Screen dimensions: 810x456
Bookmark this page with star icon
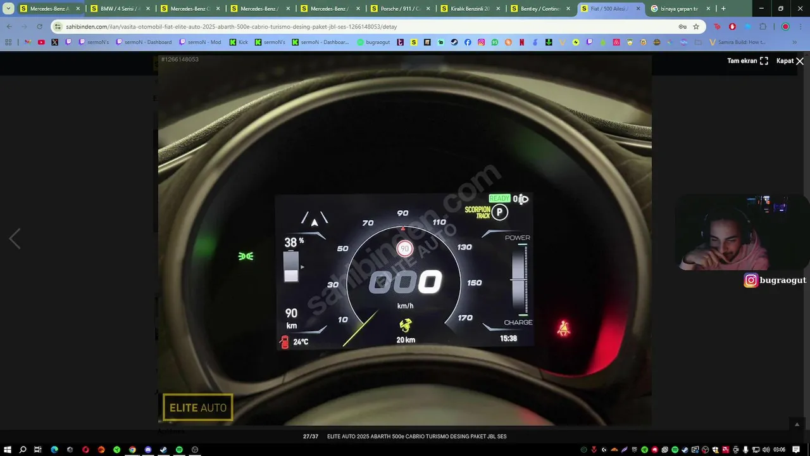tap(696, 27)
